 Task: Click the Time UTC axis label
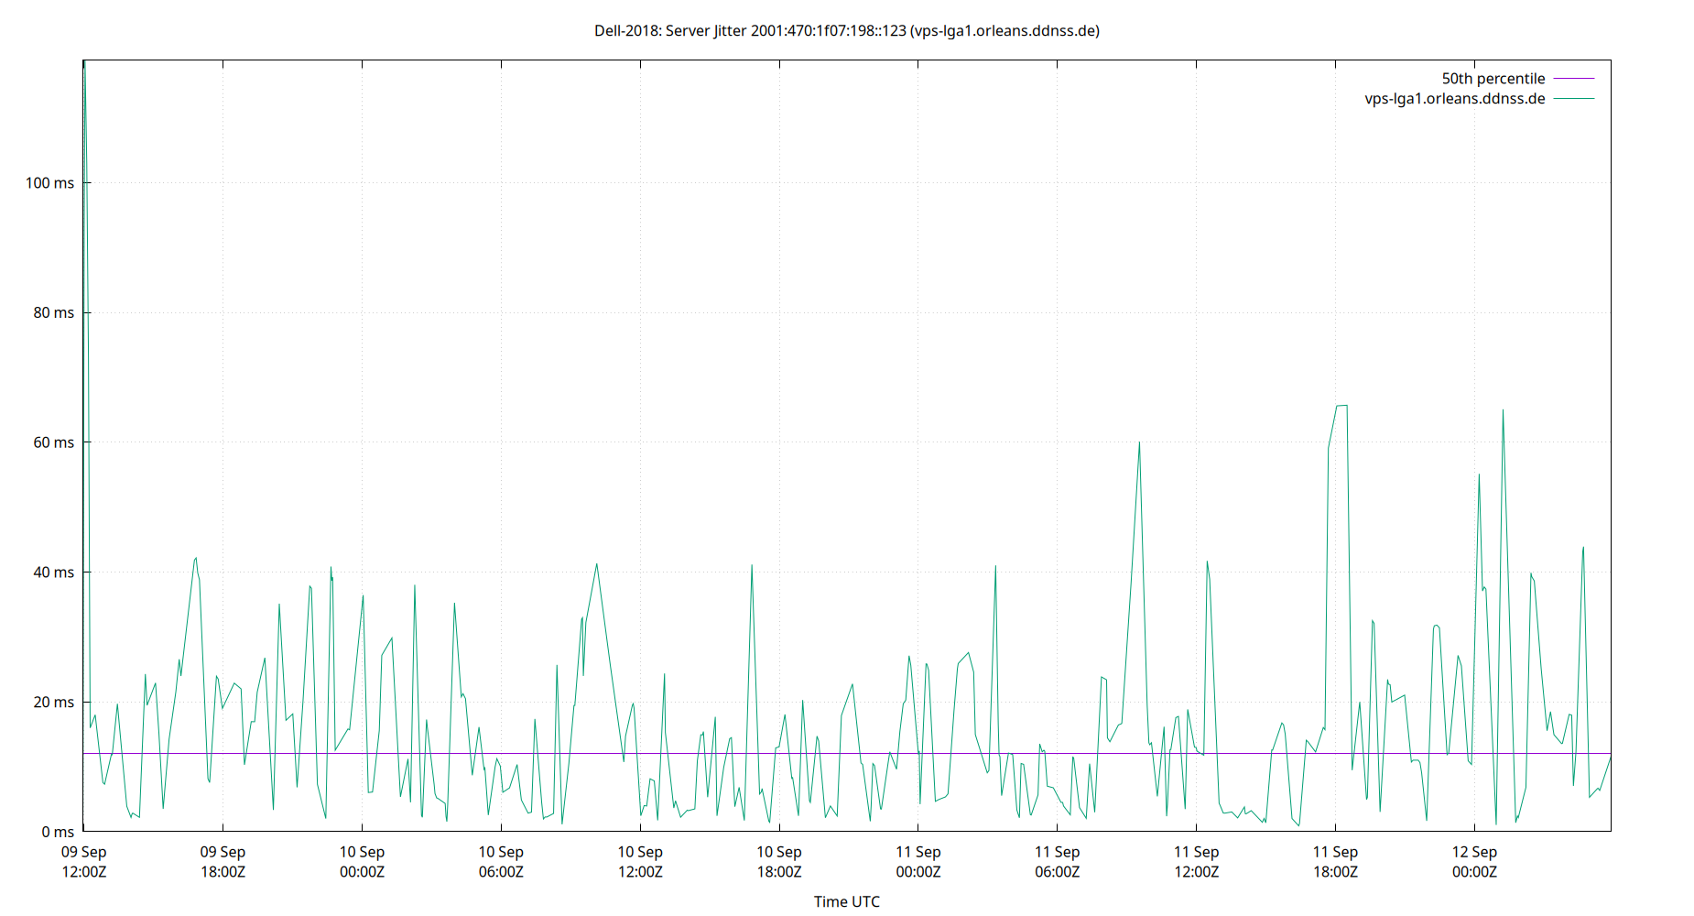847,901
